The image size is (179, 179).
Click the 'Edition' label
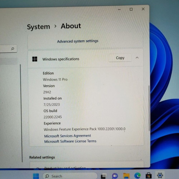coord(48,73)
